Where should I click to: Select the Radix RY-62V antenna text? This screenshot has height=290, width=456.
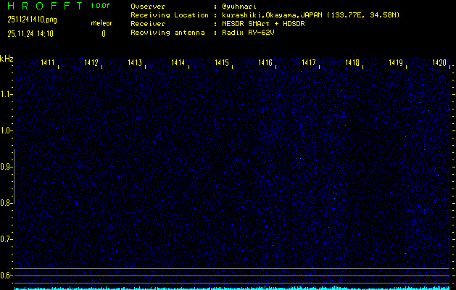pos(248,33)
